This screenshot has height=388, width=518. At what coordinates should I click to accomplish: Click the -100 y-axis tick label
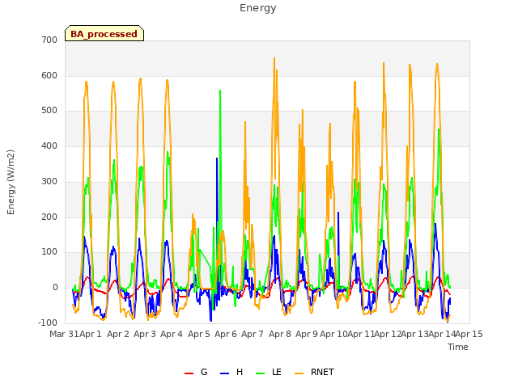(x=48, y=323)
